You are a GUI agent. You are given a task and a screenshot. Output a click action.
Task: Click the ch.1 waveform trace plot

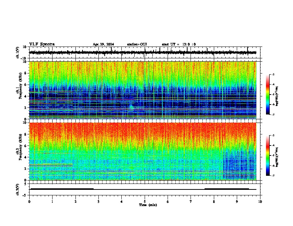(142, 52)
